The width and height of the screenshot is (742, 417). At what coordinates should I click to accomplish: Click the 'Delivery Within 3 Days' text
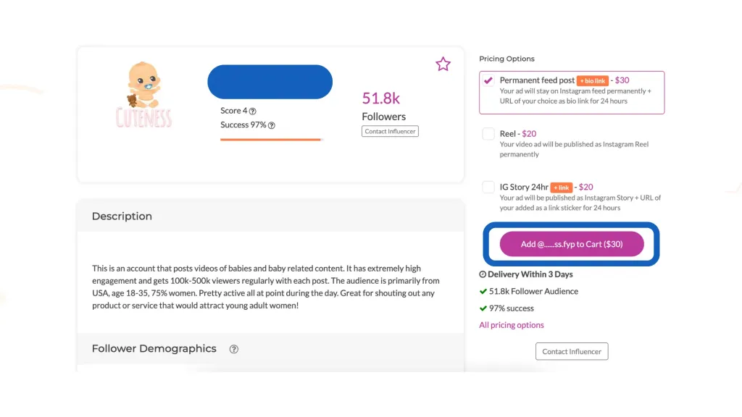coord(530,274)
